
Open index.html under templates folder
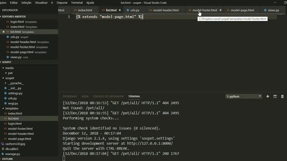click(x=15, y=114)
